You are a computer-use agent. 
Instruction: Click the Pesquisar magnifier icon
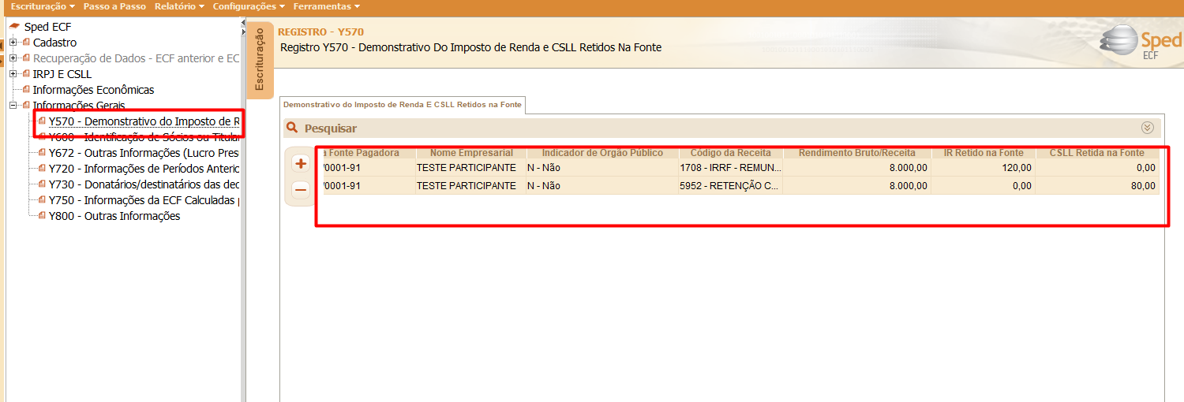pyautogui.click(x=293, y=128)
